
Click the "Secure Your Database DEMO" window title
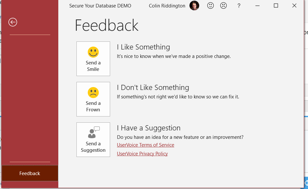[x=100, y=6]
